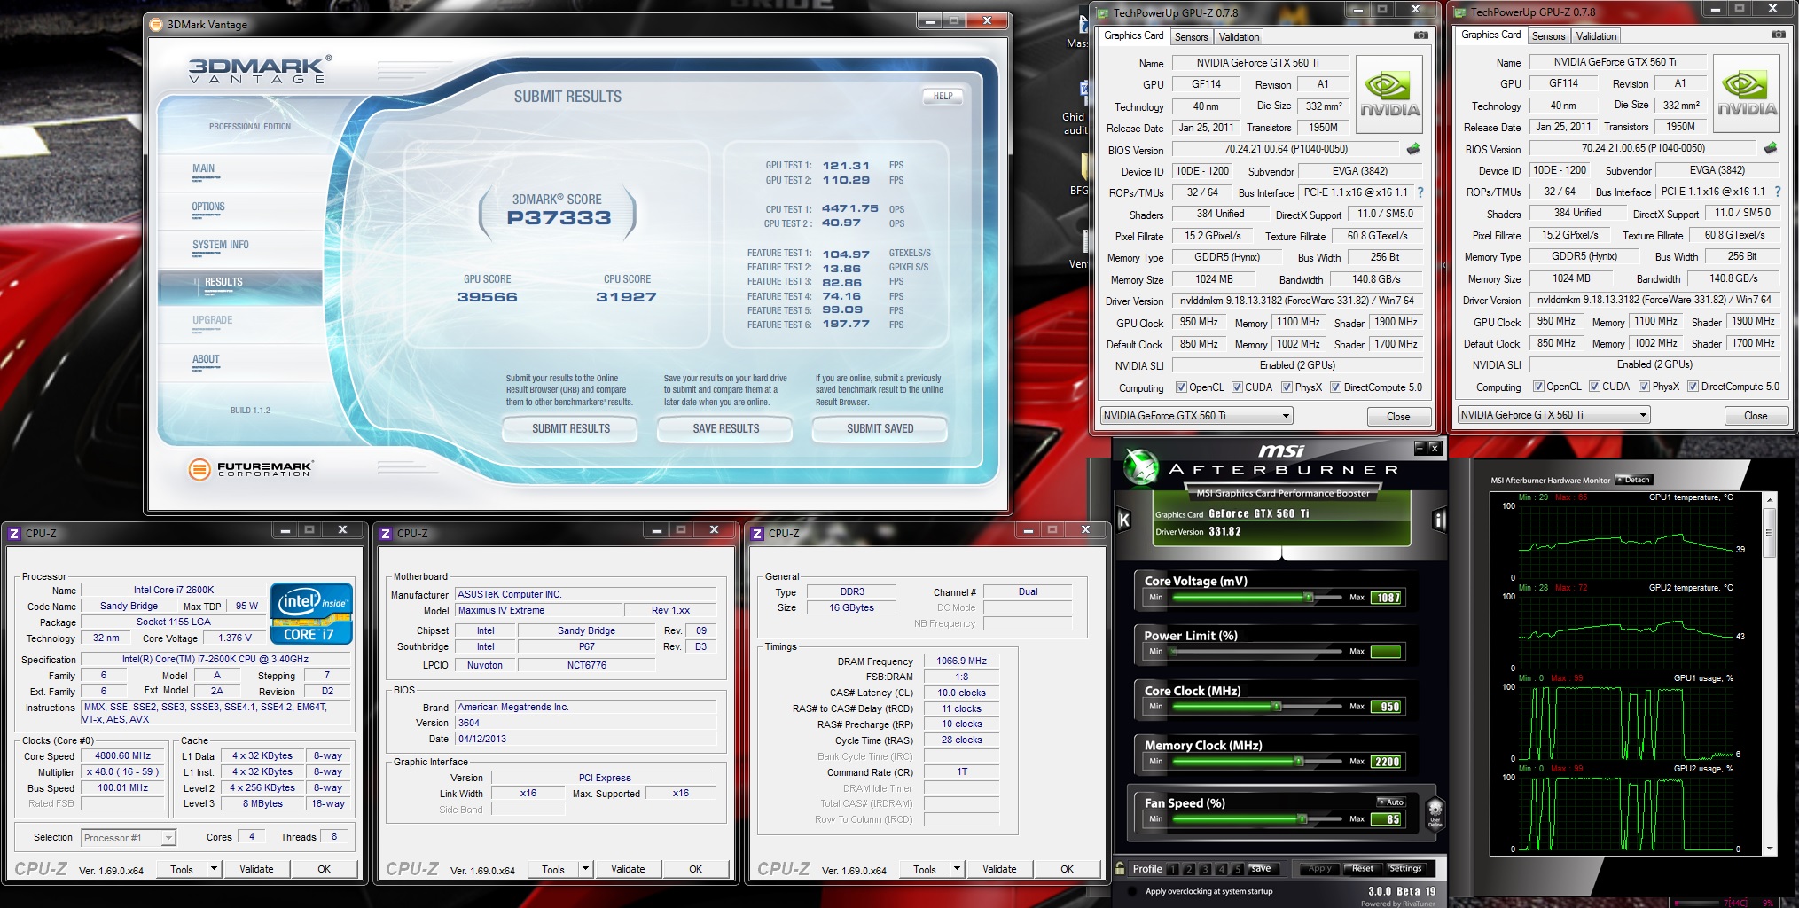Launch Kombustor via the K icon in Afterburner
Image resolution: width=1799 pixels, height=908 pixels.
[x=1124, y=521]
